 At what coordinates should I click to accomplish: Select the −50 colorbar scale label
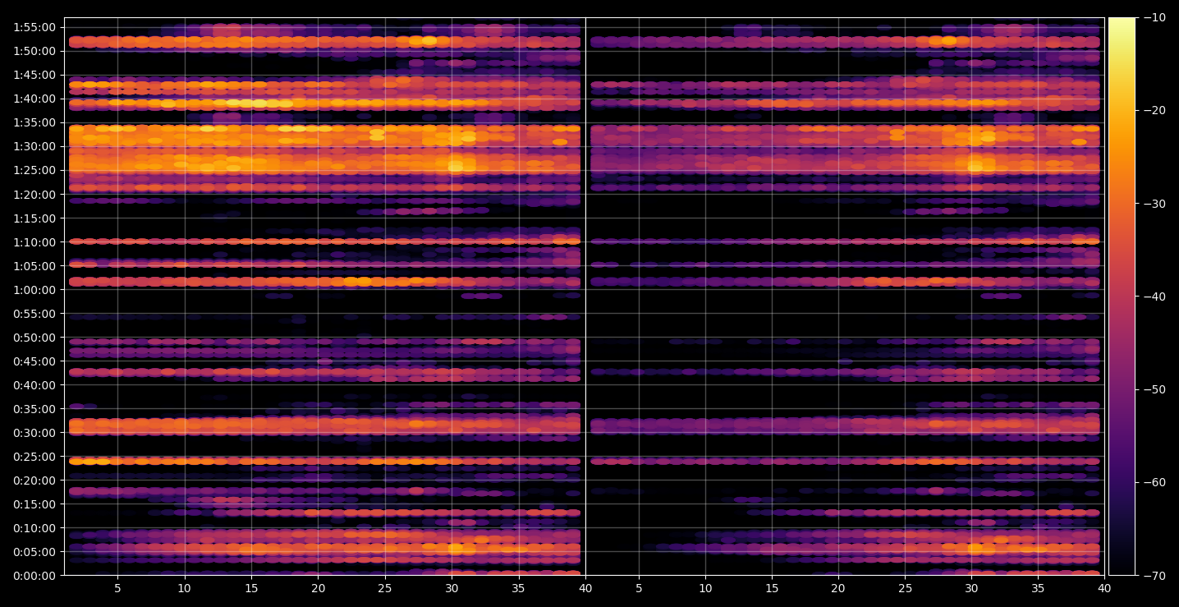[x=1154, y=389]
